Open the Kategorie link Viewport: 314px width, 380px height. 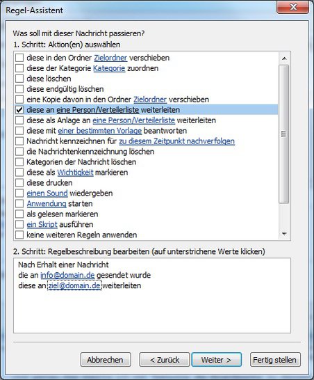click(x=109, y=68)
